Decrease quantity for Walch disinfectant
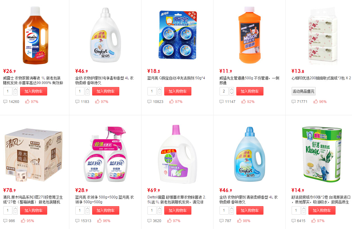The height and width of the screenshot is (229, 352). pos(15,93)
